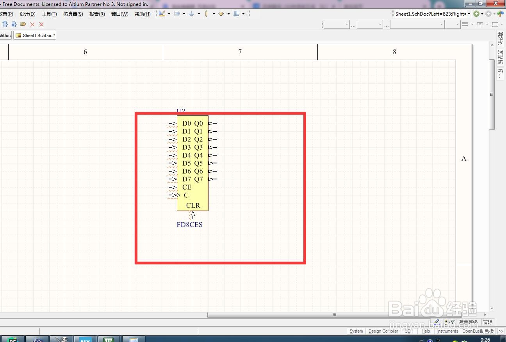The width and height of the screenshot is (506, 342).
Task: Click the place sheet entry icon
Action: point(5,24)
